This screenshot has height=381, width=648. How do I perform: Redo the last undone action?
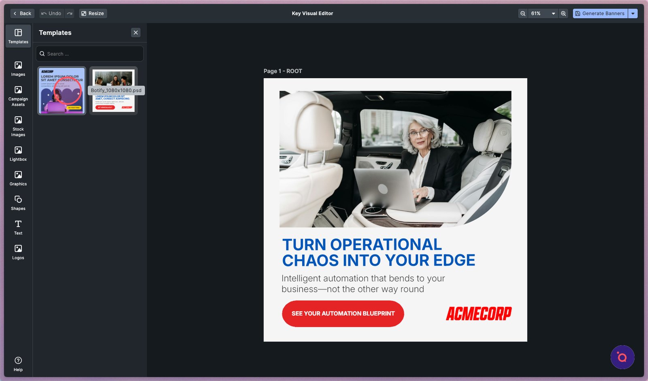click(x=70, y=13)
